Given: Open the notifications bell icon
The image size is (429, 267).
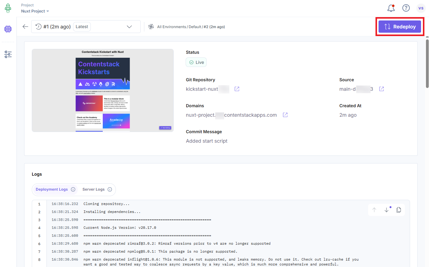Looking at the screenshot, I should (x=391, y=8).
